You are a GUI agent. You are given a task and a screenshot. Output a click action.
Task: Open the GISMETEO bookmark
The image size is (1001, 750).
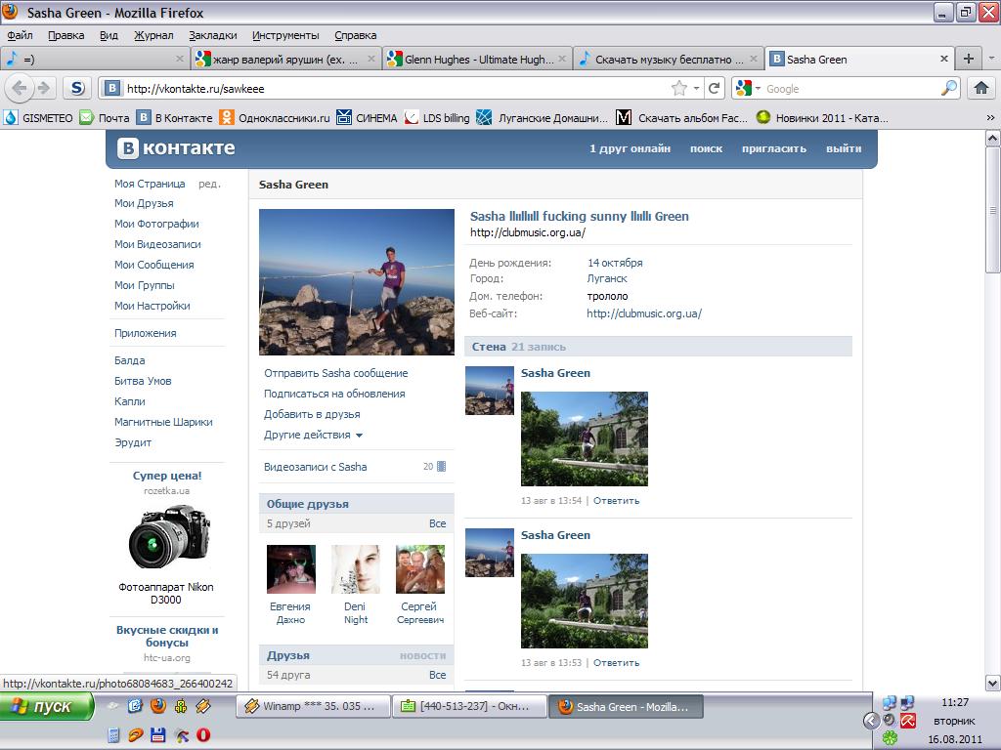tap(38, 118)
